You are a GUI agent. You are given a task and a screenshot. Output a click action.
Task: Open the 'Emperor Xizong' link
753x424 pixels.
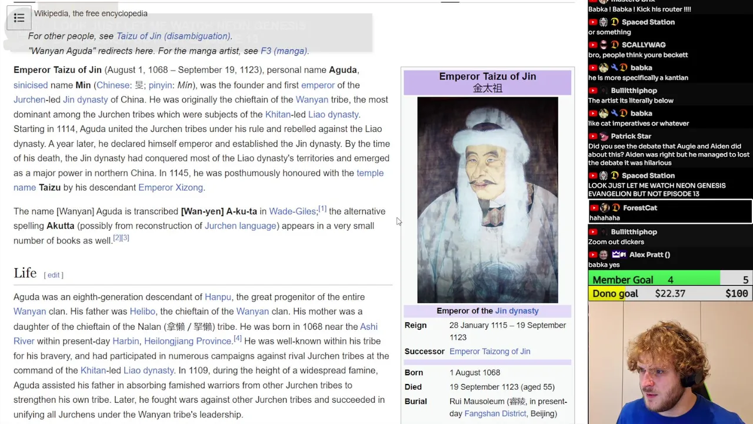point(171,187)
